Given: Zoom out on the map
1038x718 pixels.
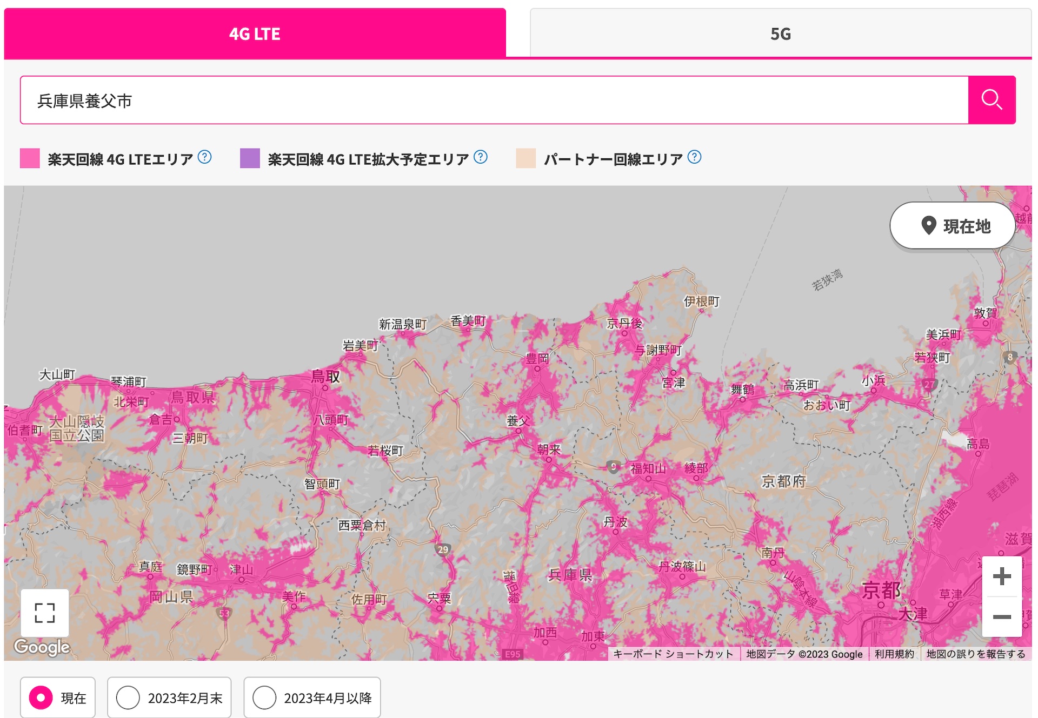Looking at the screenshot, I should [x=1002, y=616].
